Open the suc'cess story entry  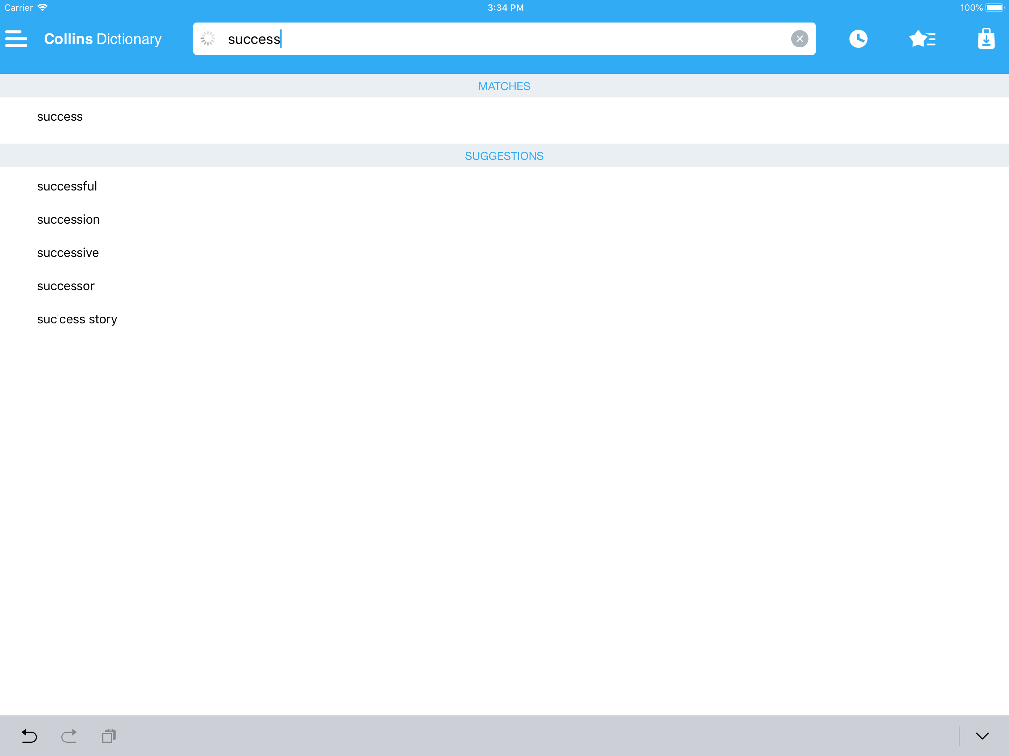[x=77, y=319]
